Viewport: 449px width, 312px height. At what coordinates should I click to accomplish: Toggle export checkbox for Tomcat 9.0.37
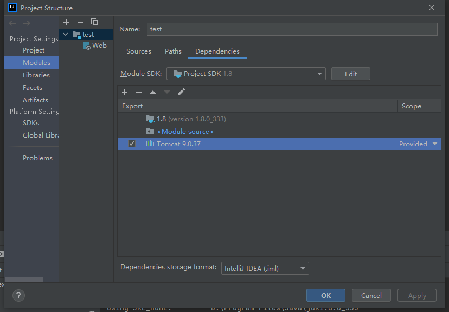tap(132, 144)
